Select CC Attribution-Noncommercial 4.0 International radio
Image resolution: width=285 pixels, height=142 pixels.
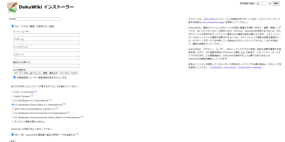coord(13,113)
